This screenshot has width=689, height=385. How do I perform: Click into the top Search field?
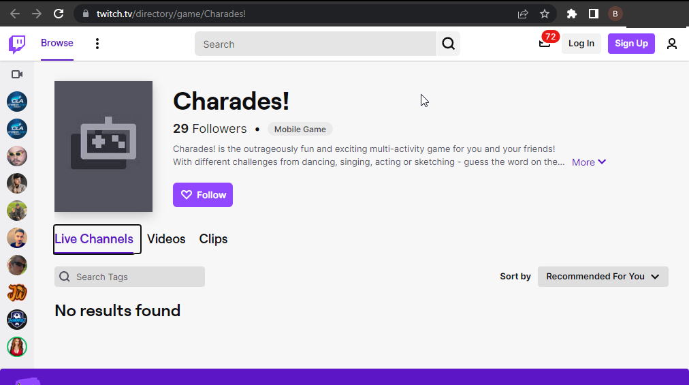315,44
